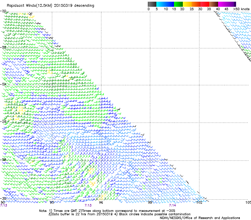Viewport: 251px width, 220px height.
Task: Click the purple '7:14' time label
Action: pos(173,205)
